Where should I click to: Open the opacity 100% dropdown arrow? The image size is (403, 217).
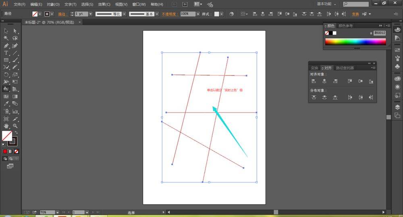tap(198, 14)
